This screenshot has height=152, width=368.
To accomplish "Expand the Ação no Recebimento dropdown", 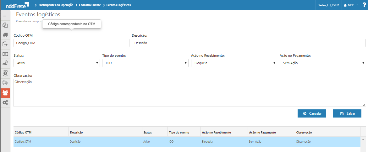I will click(234, 63).
